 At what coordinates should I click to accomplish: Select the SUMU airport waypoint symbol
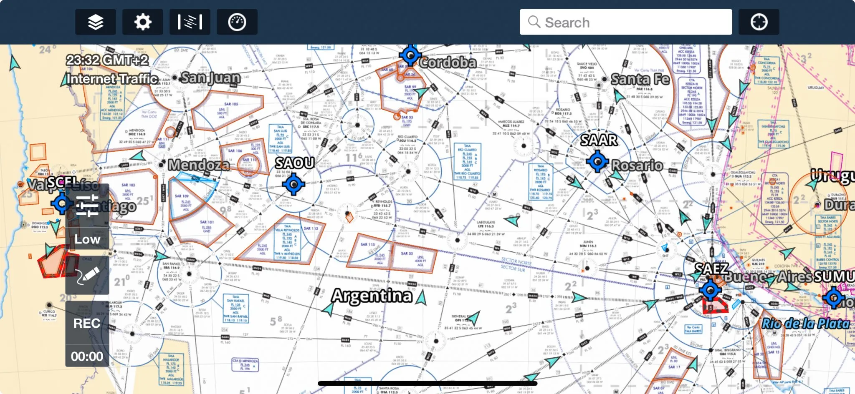pos(834,298)
